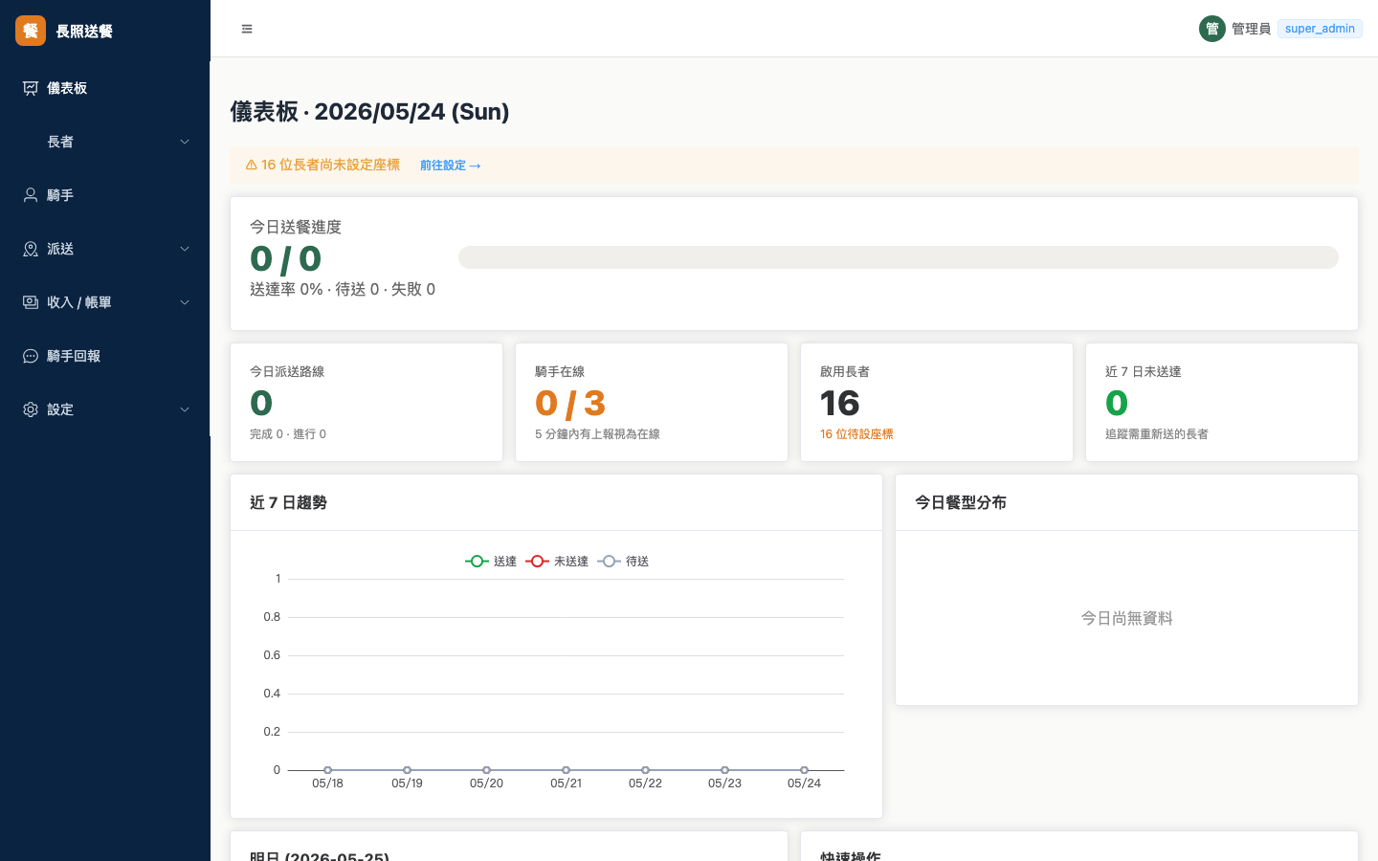The height and width of the screenshot is (861, 1378).
Task: Toggle the 送達 series in the chart legend
Action: (491, 562)
